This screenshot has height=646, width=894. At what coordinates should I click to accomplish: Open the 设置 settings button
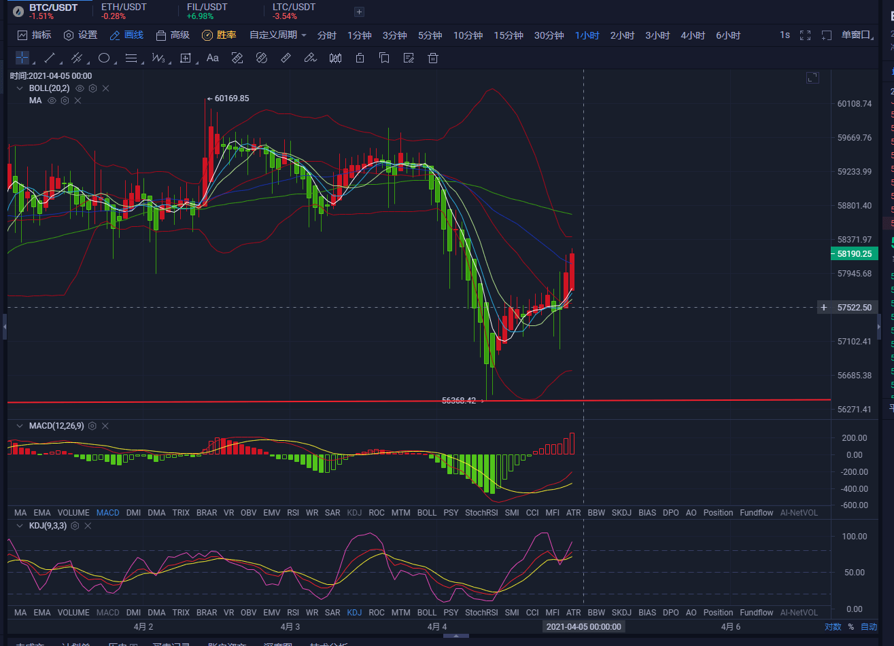click(x=80, y=35)
